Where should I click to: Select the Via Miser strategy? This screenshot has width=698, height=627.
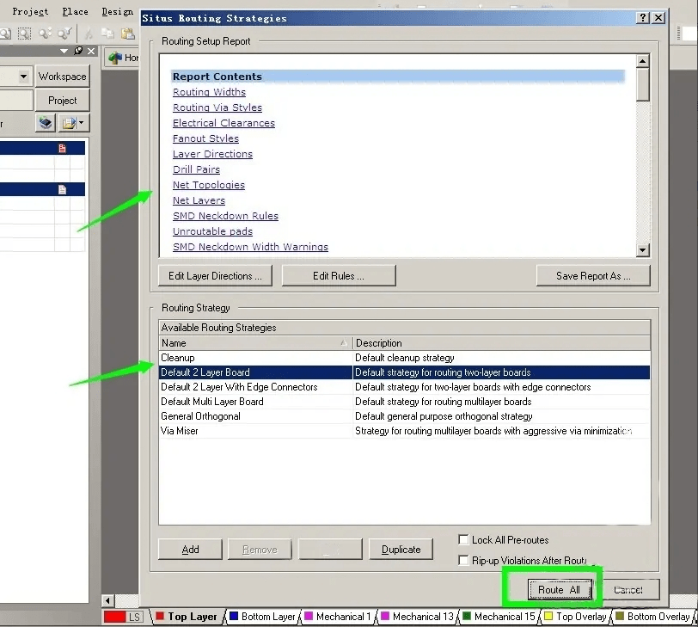coord(404,431)
